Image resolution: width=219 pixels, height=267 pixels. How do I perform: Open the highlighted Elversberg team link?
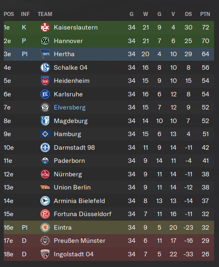(70, 107)
